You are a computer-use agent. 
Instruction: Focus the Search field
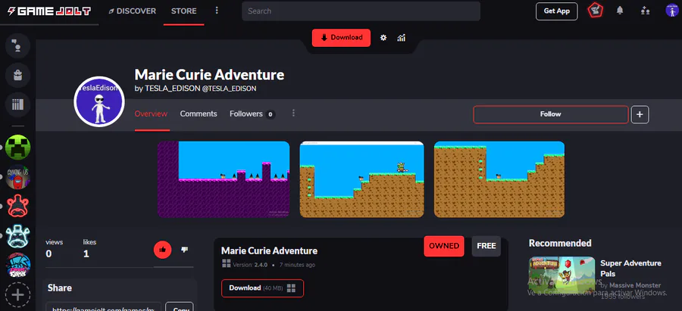click(361, 11)
